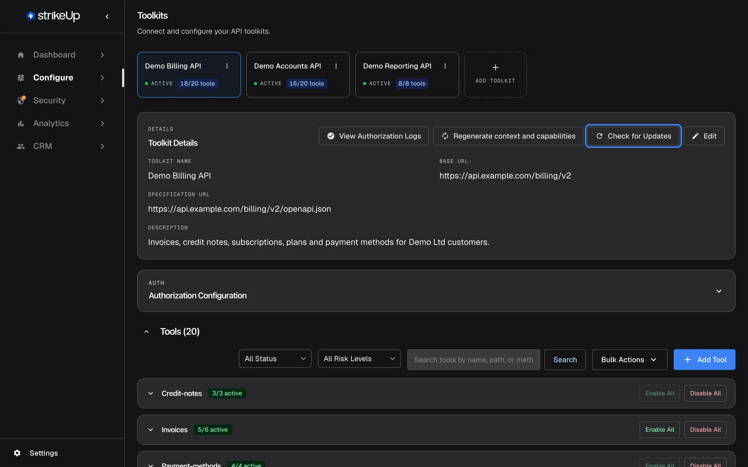Select the Demo Reporting API toolkit card
The height and width of the screenshot is (467, 748).
coord(407,75)
